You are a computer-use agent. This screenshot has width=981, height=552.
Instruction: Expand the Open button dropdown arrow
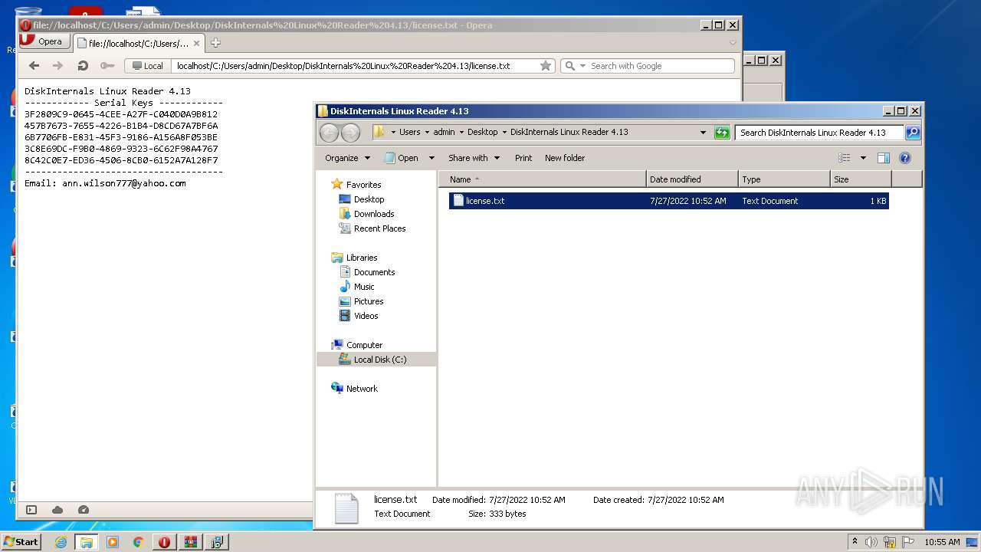pyautogui.click(x=431, y=158)
